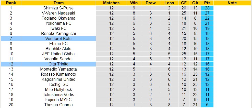Sort by the Pts column header
252x108 pixels.
tap(207, 3)
